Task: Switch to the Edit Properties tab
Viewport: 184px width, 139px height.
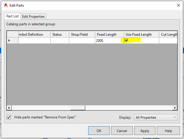Action: click(33, 17)
